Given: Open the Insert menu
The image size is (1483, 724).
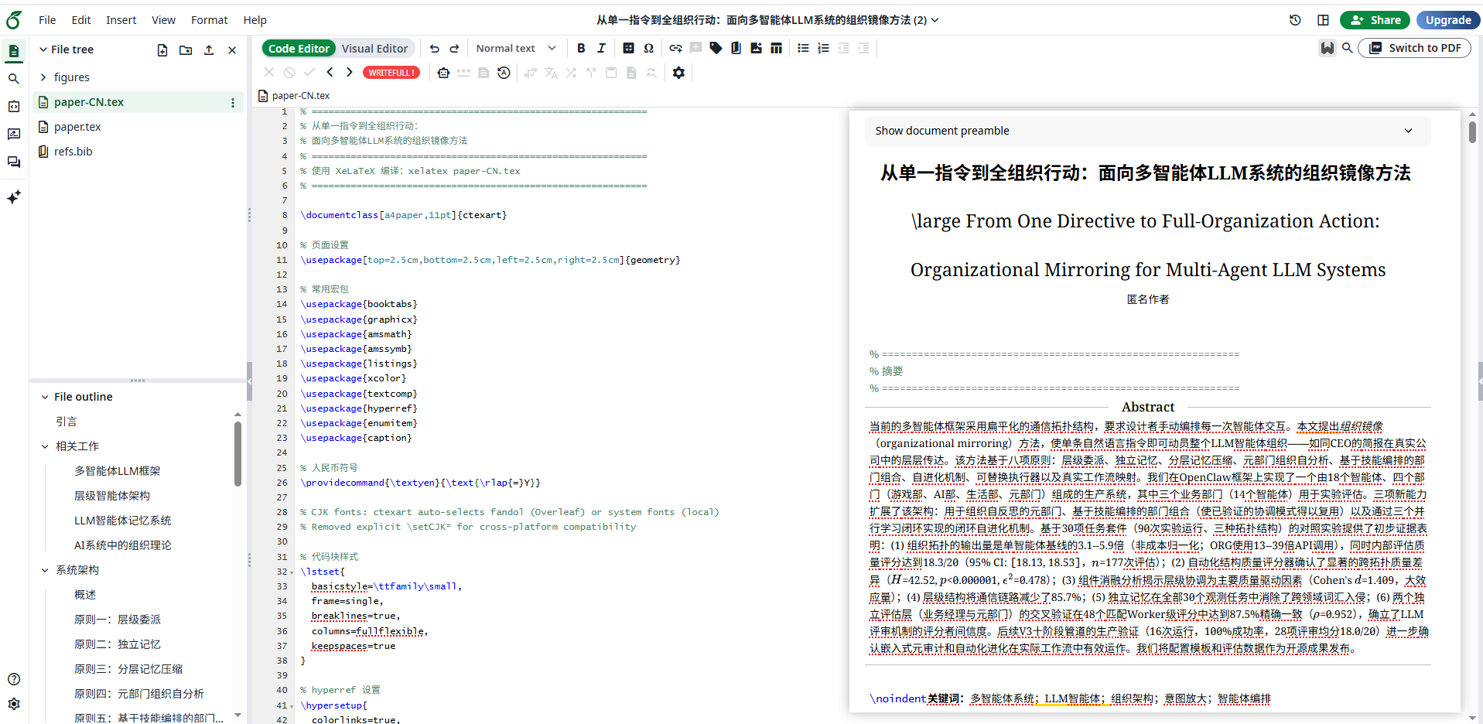Looking at the screenshot, I should click(121, 20).
